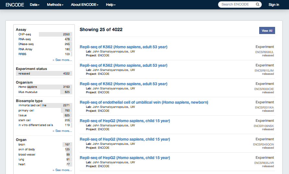
Task: Open the Data dropdown menu
Action: point(34,5)
